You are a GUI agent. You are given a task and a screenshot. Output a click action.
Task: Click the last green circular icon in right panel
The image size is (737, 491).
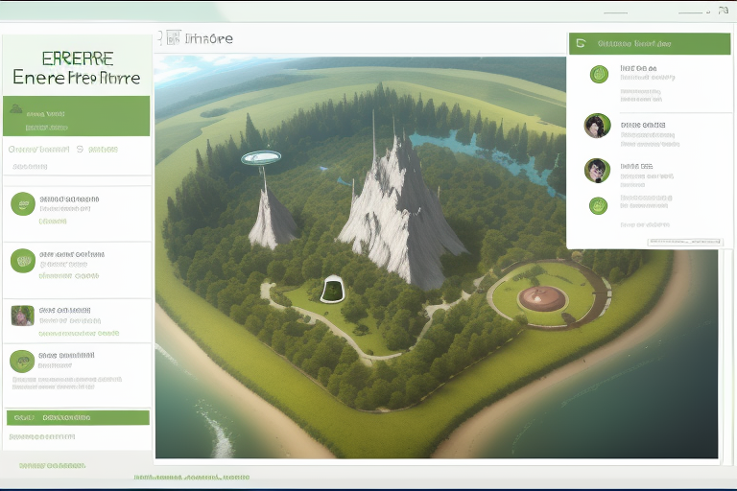pyautogui.click(x=598, y=205)
